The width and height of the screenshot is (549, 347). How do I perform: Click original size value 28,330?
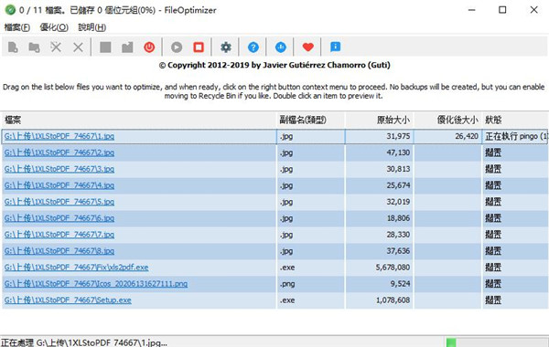pyautogui.click(x=398, y=235)
